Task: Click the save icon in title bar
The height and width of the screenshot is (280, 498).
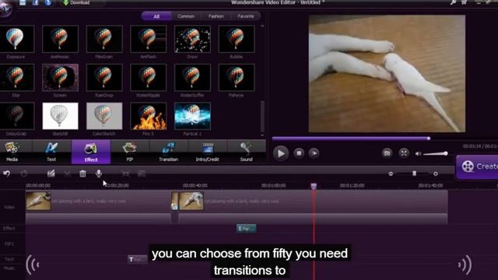Action: pos(23,2)
